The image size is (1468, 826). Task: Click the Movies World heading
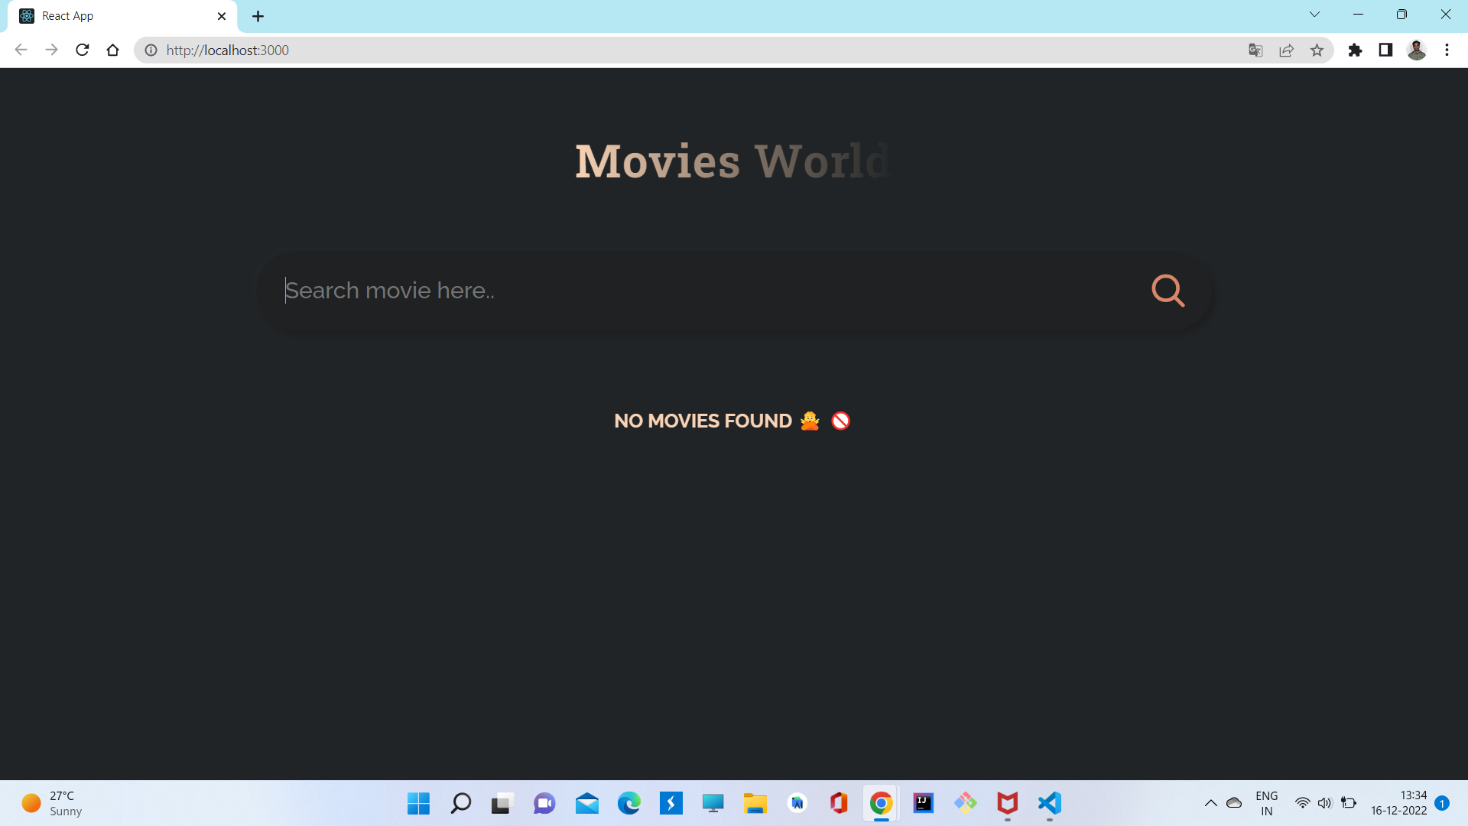pyautogui.click(x=733, y=161)
